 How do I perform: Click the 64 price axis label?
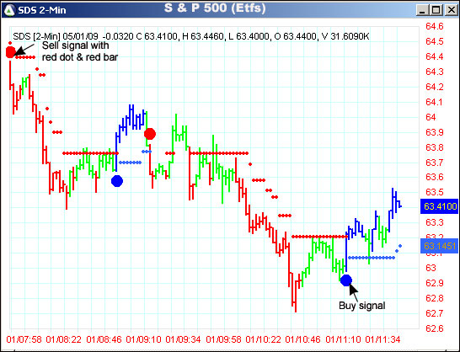431,117
